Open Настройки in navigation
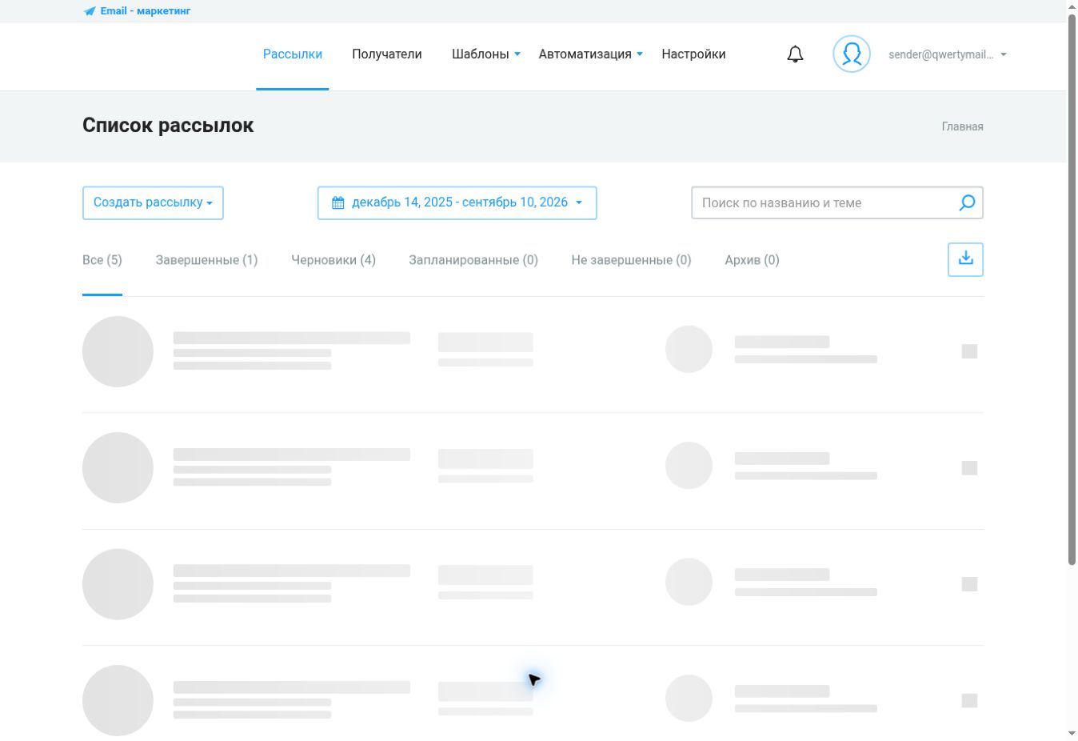The image size is (1078, 741). (x=693, y=54)
